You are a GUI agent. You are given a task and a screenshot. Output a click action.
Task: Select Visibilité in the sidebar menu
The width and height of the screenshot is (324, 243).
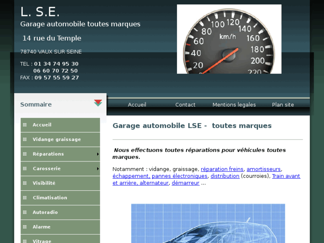point(60,183)
